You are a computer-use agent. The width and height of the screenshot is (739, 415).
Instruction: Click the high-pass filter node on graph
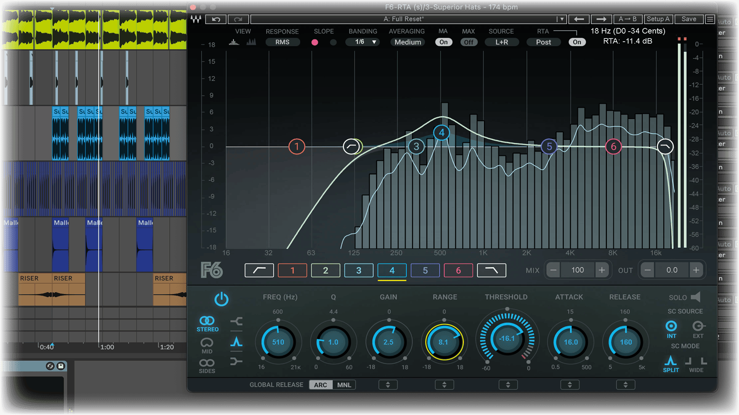[x=351, y=146]
